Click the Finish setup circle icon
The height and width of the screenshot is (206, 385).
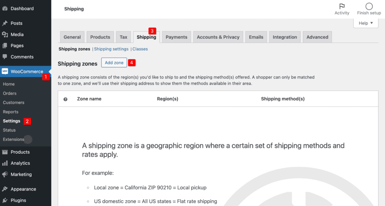tap(369, 6)
